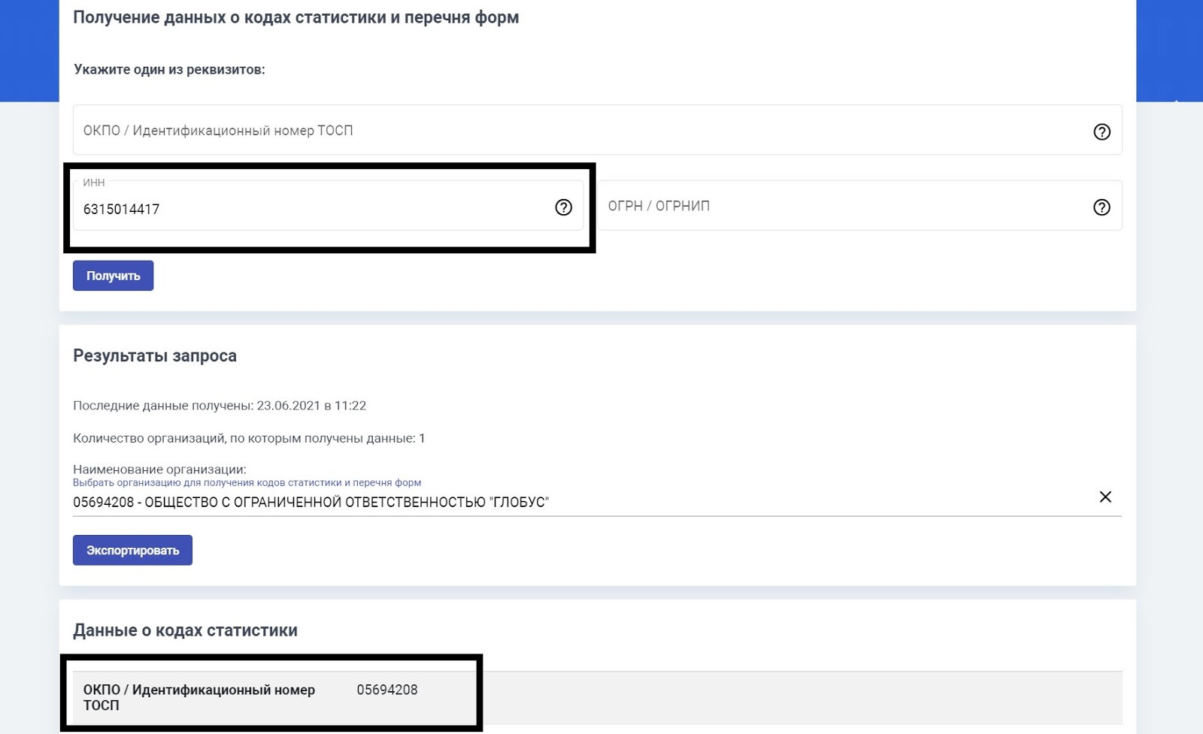Focus the ОКПО / Идентификационный номер ТОСП input

pos(571,131)
